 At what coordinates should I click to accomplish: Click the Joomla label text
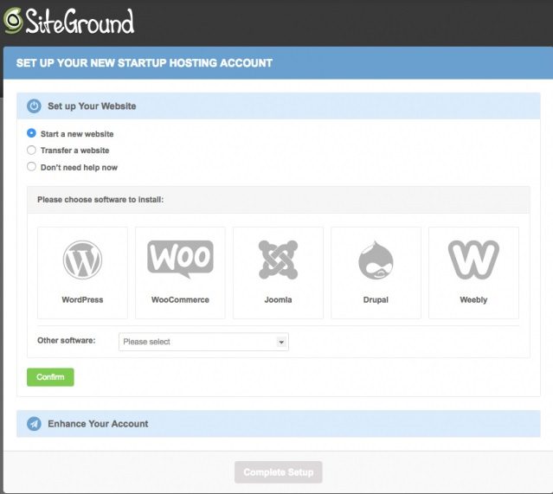point(278,299)
